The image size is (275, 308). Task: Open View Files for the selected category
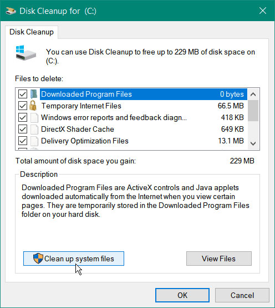[x=219, y=259]
